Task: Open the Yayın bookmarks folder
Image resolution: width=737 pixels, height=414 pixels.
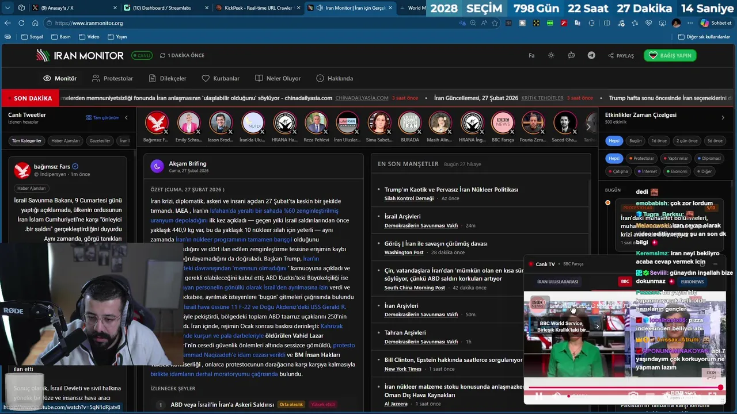Action: pyautogui.click(x=117, y=37)
